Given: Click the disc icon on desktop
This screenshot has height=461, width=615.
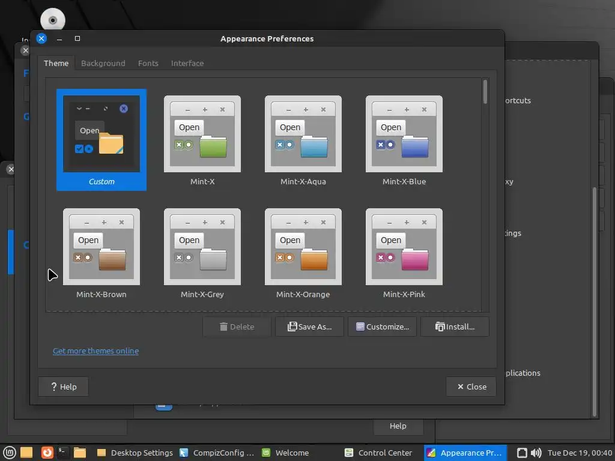Looking at the screenshot, I should pos(53,20).
